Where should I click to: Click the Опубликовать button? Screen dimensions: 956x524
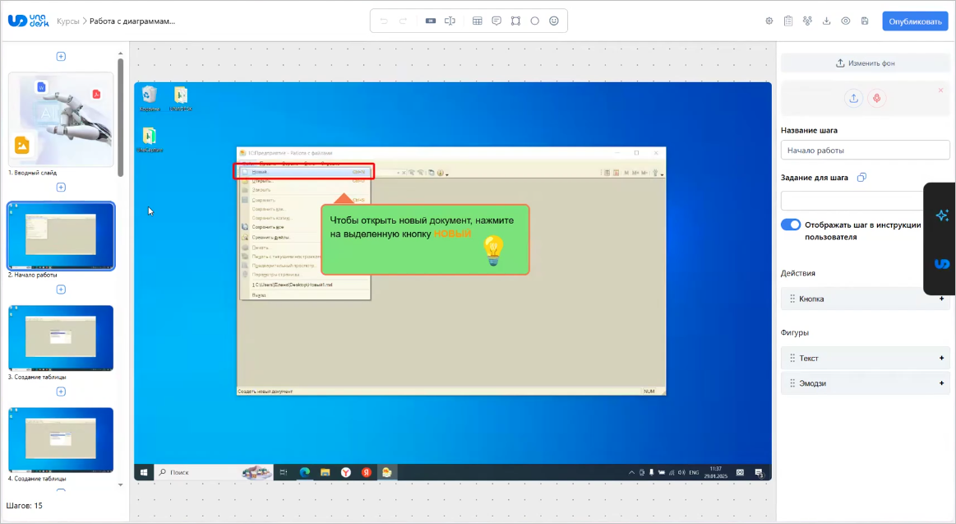[x=915, y=21]
